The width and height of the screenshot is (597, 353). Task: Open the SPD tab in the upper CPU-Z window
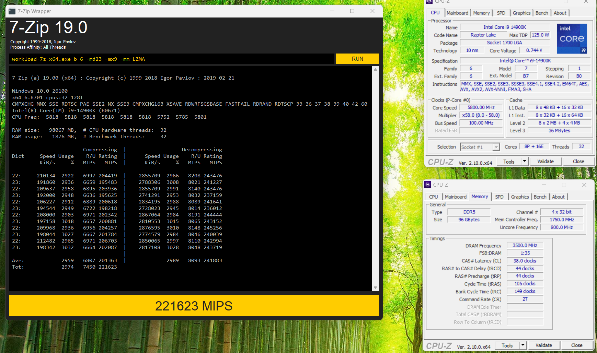pyautogui.click(x=501, y=13)
